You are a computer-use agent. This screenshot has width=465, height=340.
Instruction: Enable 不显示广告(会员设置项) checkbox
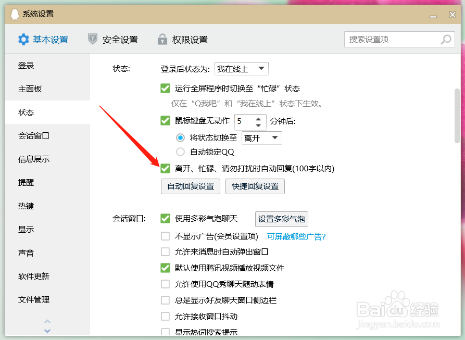pos(165,236)
